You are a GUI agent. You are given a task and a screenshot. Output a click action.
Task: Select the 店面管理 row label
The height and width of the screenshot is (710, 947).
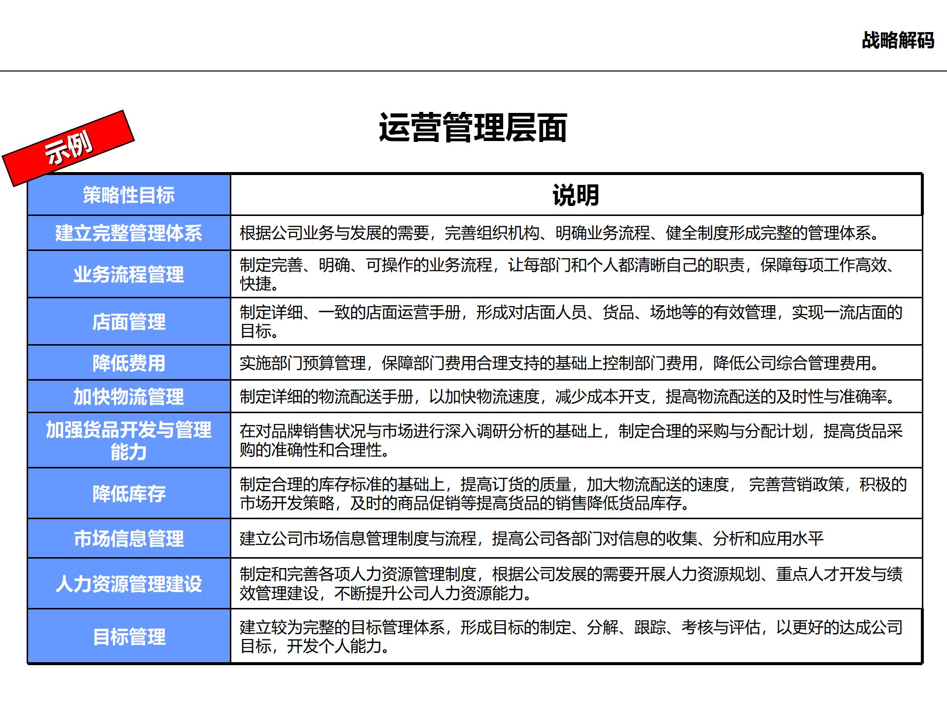[x=129, y=321]
